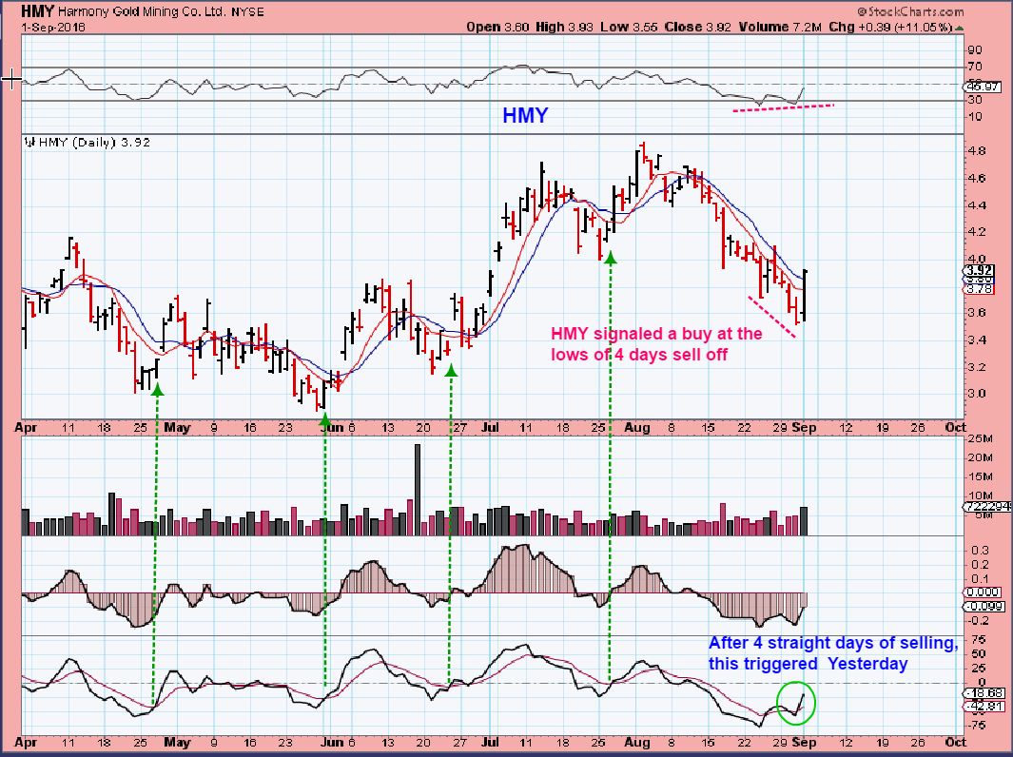
Task: Click the volume value tag '722294'
Action: pyautogui.click(x=987, y=506)
